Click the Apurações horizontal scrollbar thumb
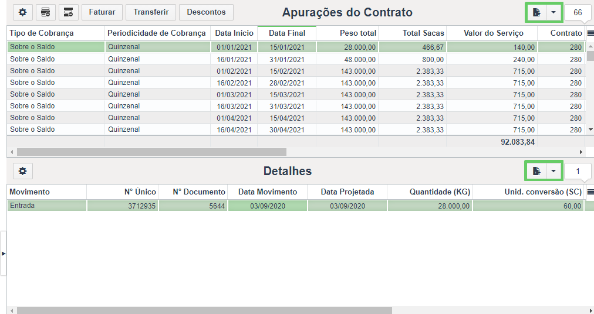The image size is (594, 314). coord(151,152)
